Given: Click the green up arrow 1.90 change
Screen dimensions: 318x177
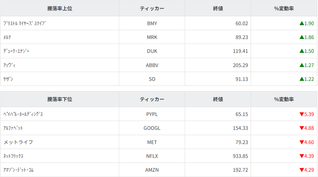Looking at the screenshot, I should click(x=307, y=23).
